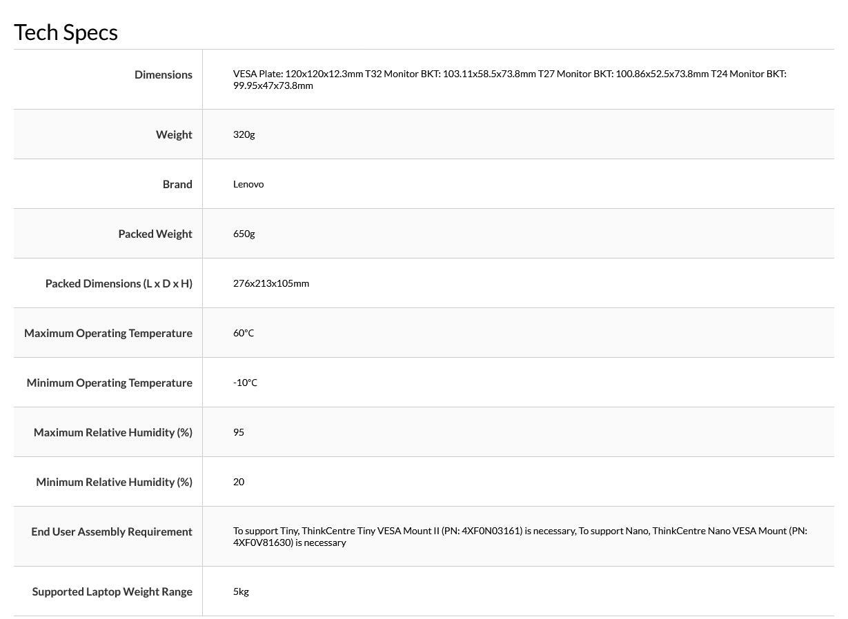
Task: Click the Weight row label
Action: point(174,134)
